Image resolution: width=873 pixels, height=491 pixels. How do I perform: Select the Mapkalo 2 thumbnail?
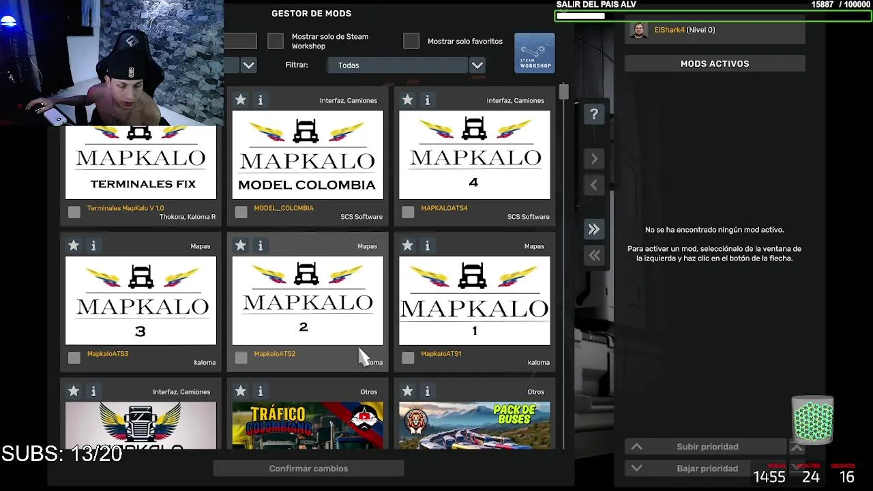pos(308,300)
